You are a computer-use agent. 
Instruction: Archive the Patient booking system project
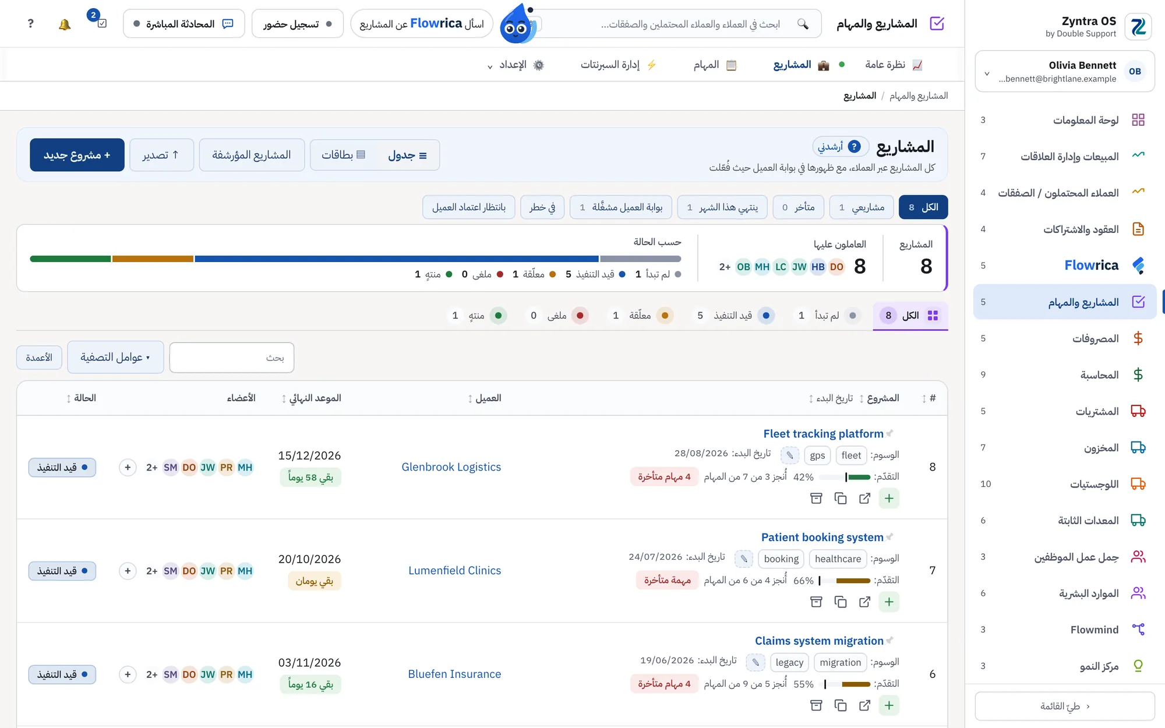816,602
